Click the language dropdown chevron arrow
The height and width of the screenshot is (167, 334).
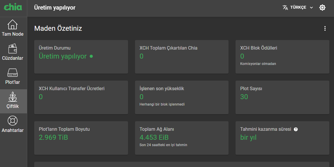click(x=311, y=8)
